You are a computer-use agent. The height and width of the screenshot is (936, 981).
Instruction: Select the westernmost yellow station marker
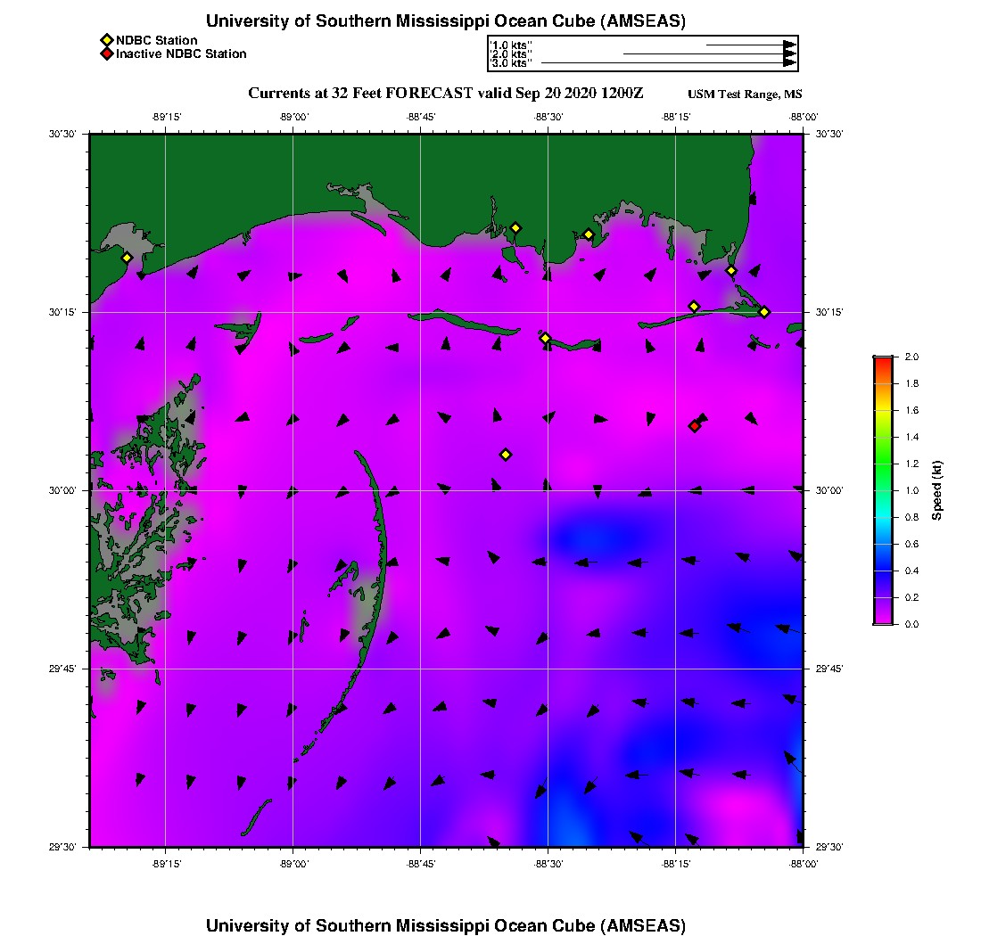tap(127, 258)
